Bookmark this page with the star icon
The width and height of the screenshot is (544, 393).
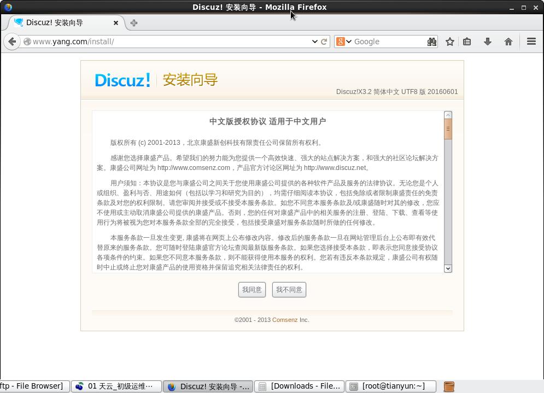point(449,42)
